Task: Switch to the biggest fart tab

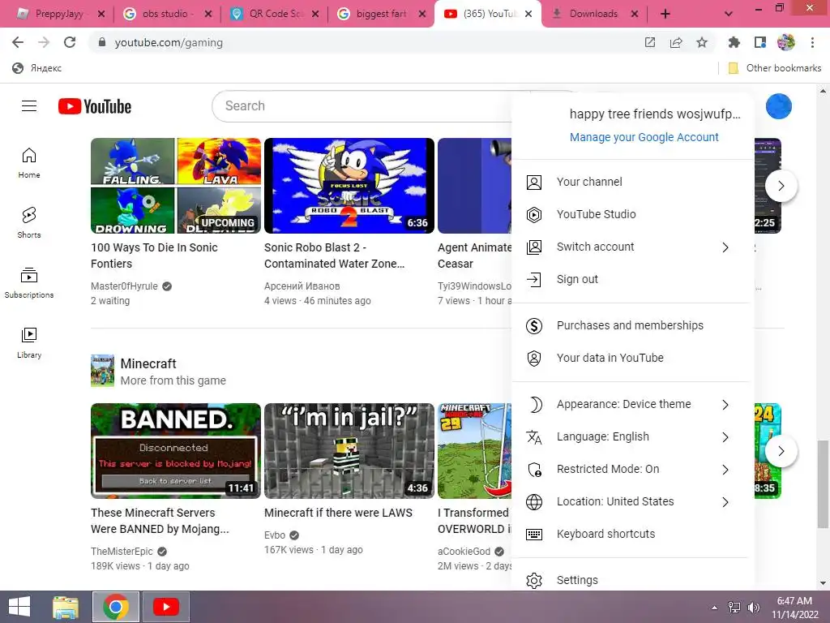Action: coord(382,15)
